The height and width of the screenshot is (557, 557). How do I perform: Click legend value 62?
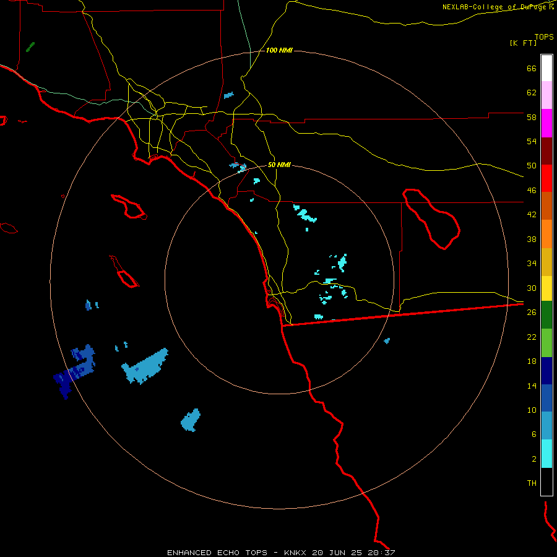532,93
